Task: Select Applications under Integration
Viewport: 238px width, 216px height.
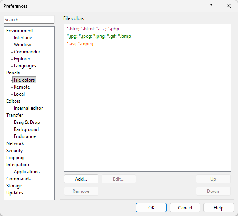Action: pyautogui.click(x=27, y=172)
